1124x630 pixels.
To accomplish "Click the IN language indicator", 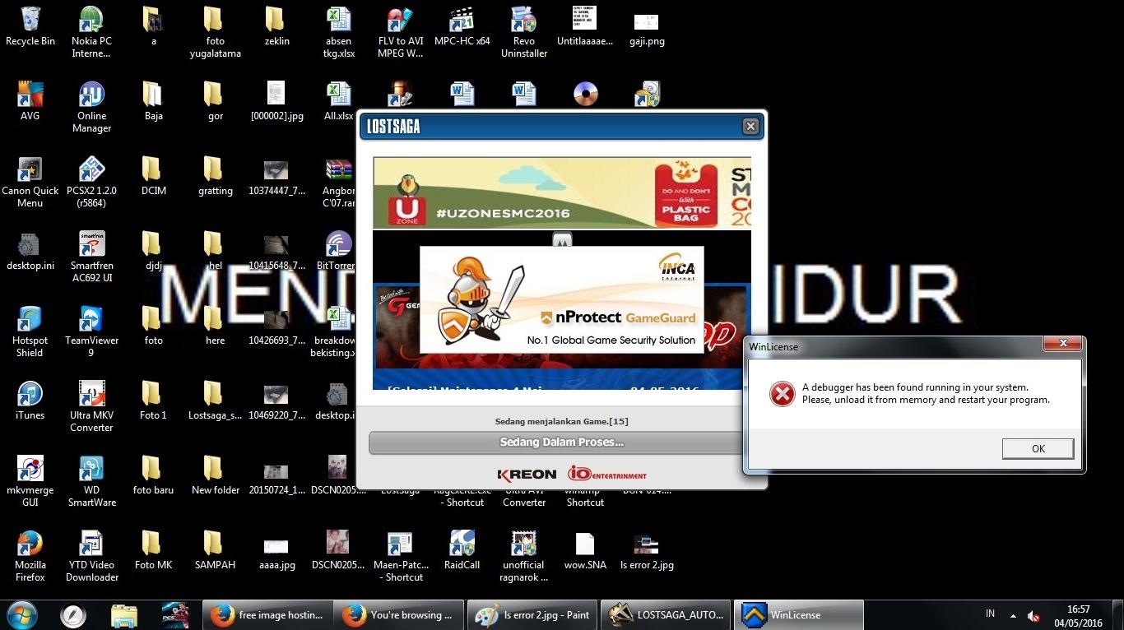I will [x=990, y=614].
